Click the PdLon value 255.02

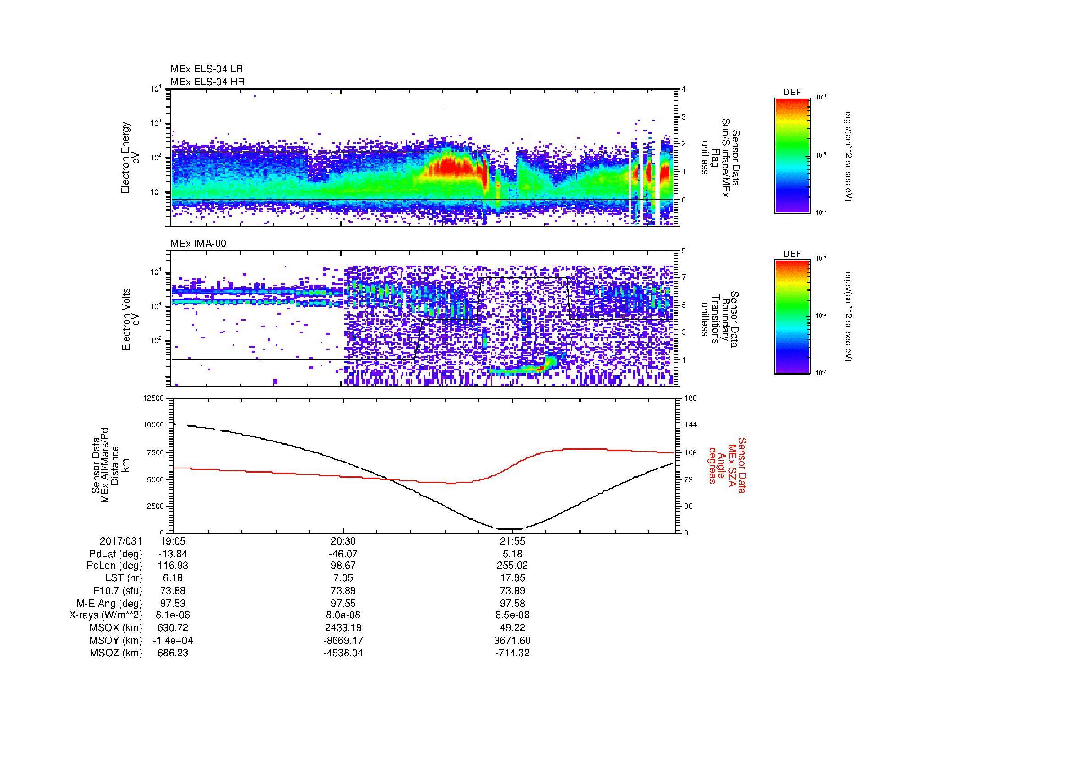pyautogui.click(x=513, y=566)
